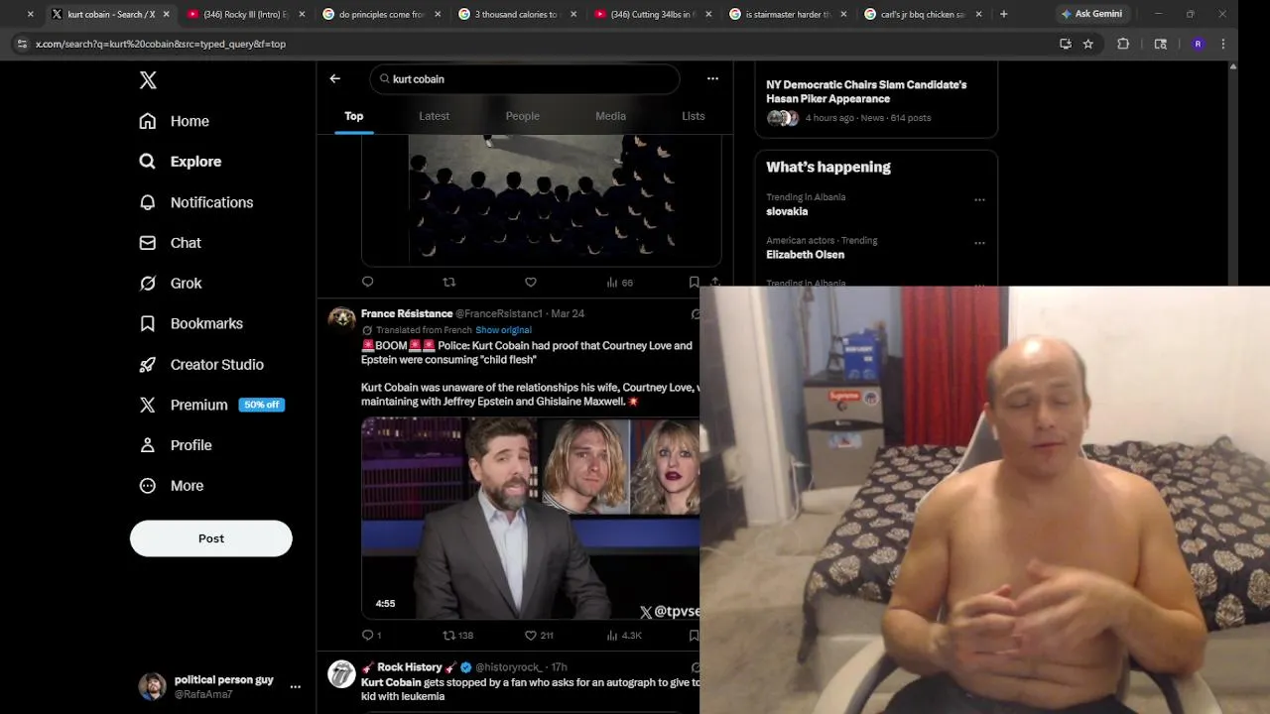This screenshot has height=714, width=1270.
Task: Switch to the People tab
Action: [x=523, y=116]
